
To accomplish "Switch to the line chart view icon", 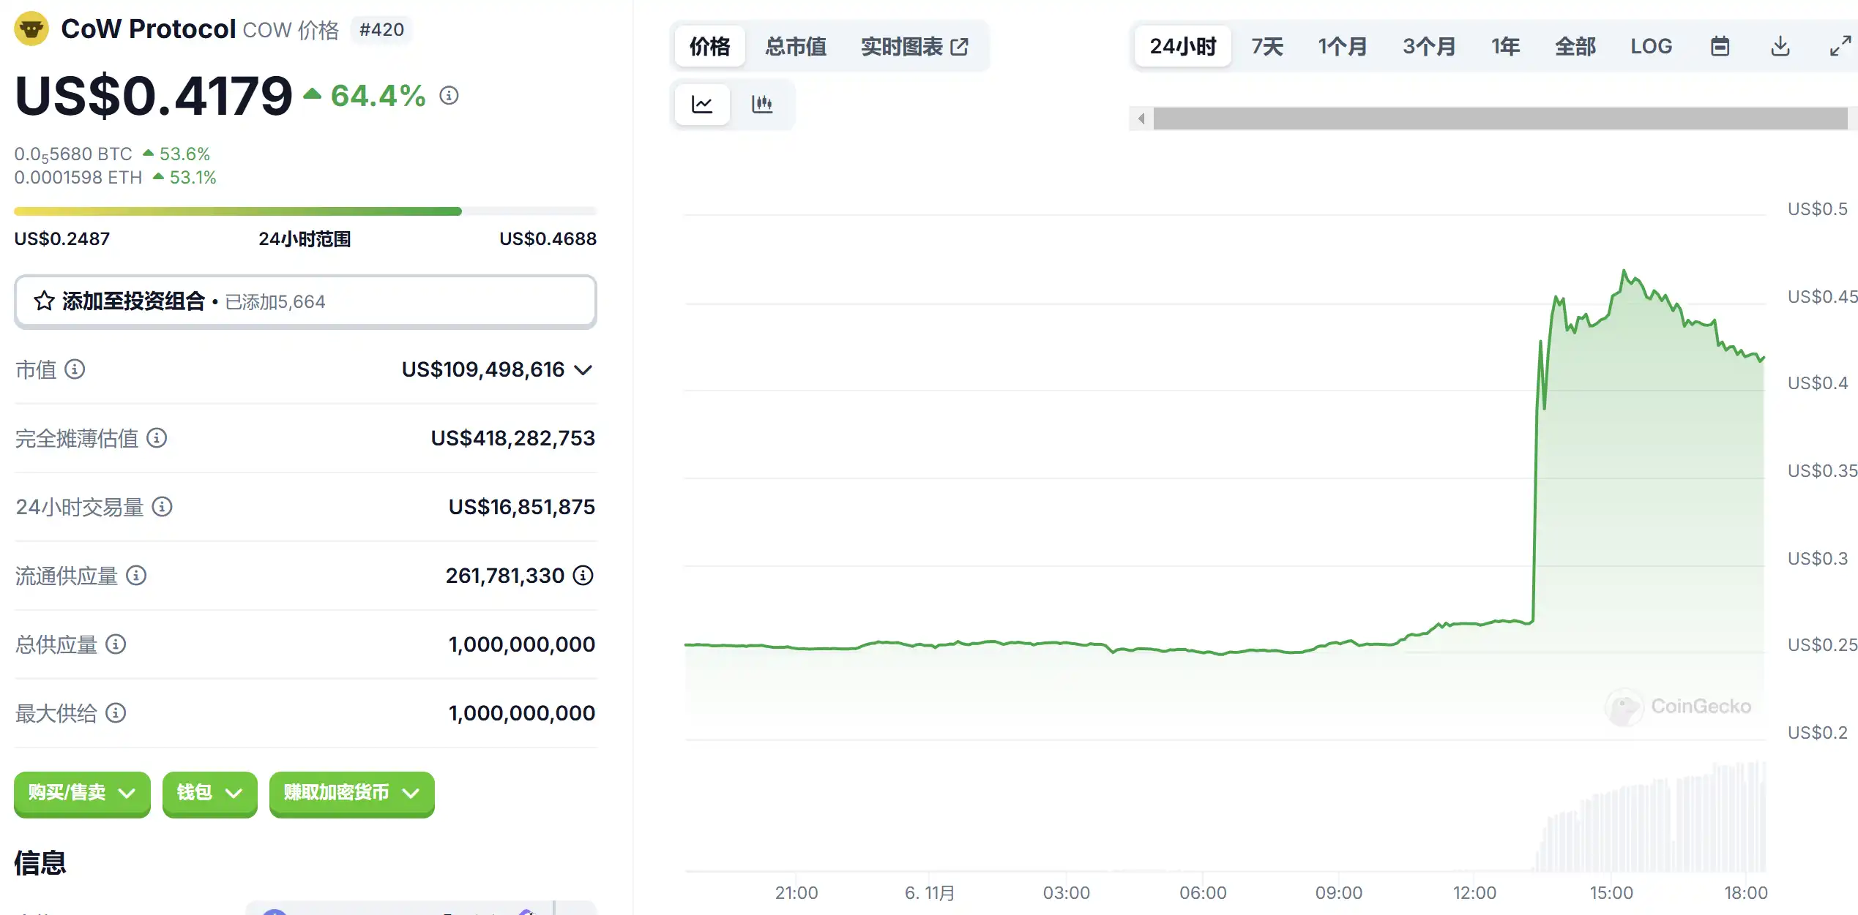I will click(x=701, y=105).
